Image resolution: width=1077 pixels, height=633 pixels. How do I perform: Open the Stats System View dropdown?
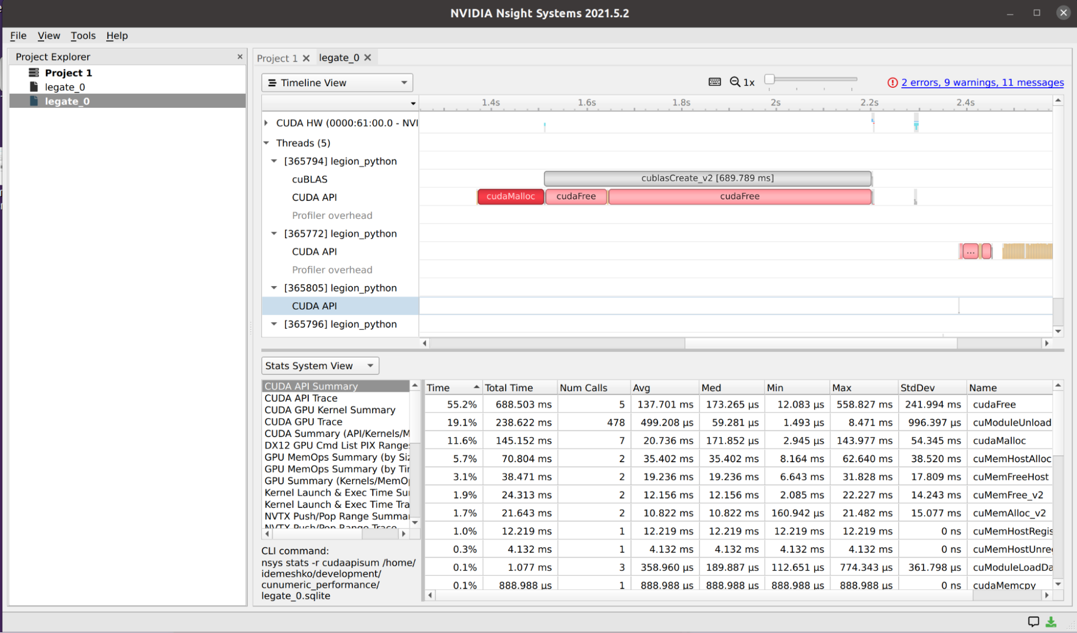320,366
